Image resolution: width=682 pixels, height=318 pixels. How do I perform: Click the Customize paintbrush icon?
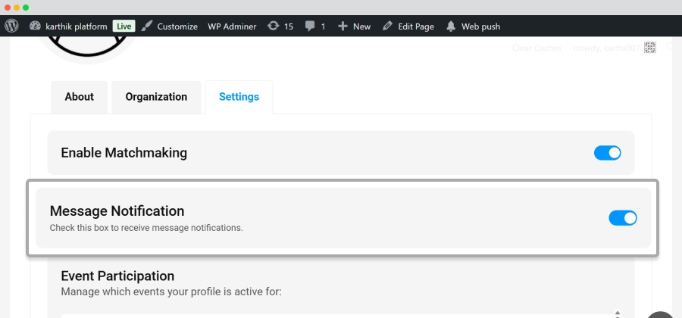[x=147, y=26]
